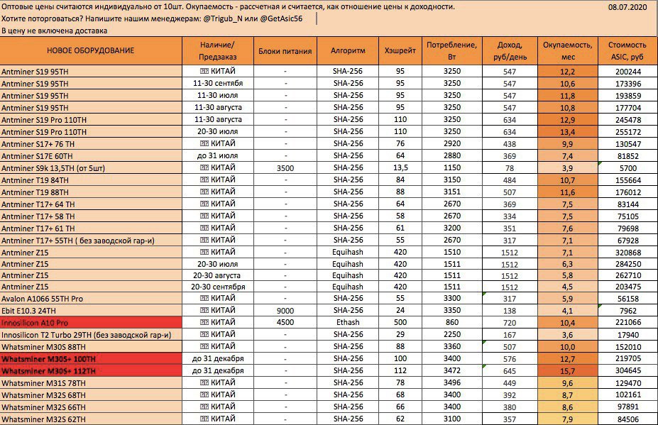Click price cell 79698
This screenshot has width=658, height=425.
point(627,228)
